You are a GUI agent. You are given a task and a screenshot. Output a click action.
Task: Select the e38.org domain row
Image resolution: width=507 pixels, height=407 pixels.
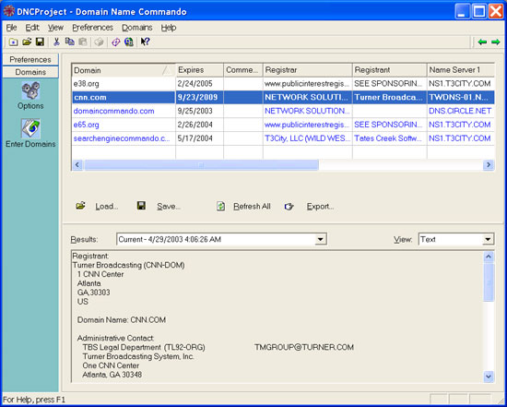coord(283,84)
